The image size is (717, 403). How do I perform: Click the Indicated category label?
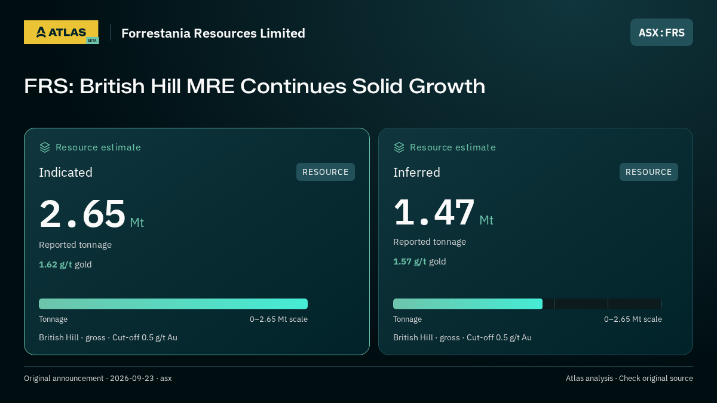[66, 173]
